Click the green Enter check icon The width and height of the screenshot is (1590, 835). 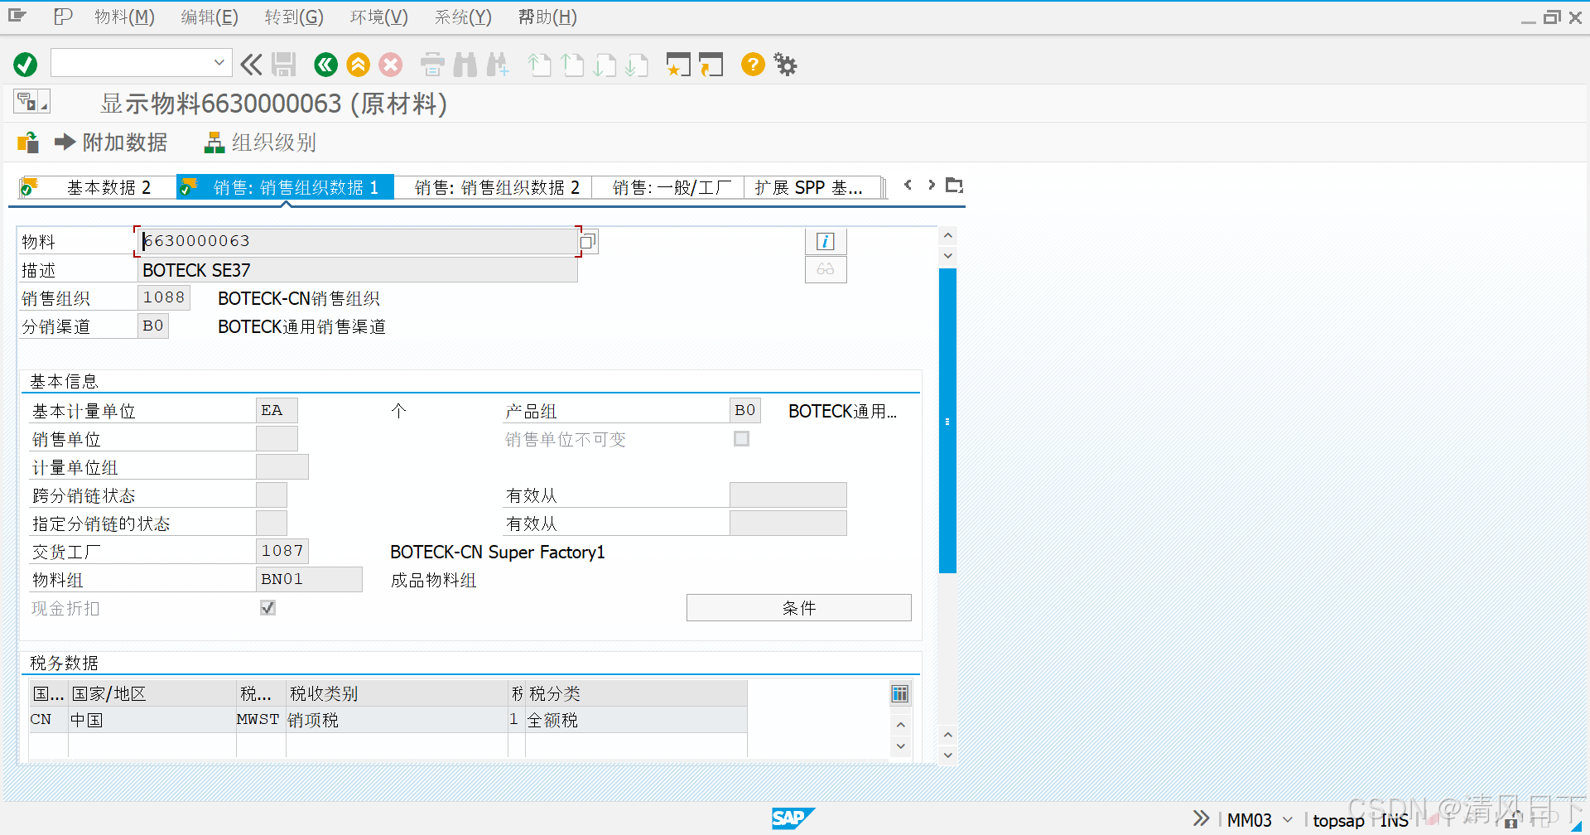tap(25, 64)
